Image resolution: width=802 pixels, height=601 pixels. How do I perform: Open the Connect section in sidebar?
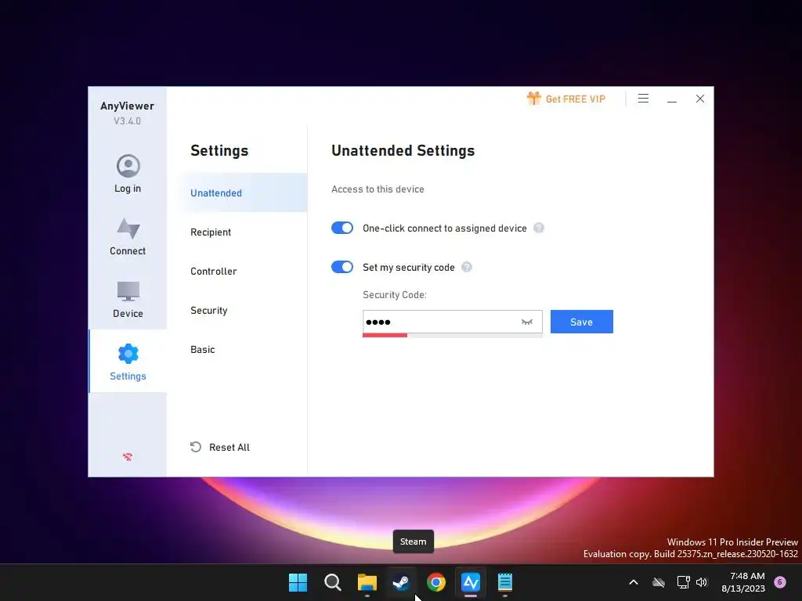(x=128, y=237)
